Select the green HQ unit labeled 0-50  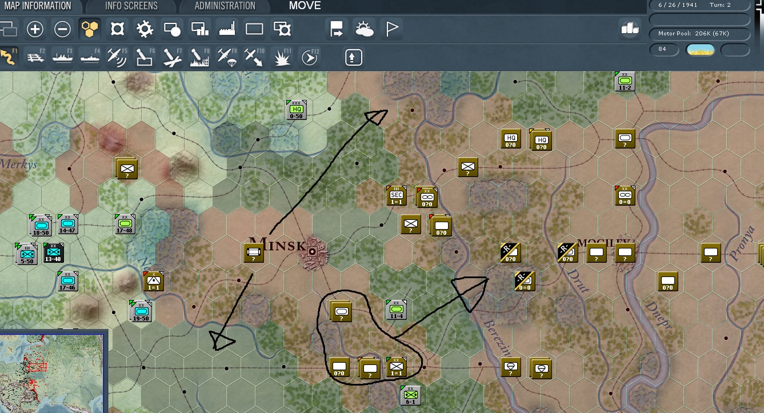(296, 109)
